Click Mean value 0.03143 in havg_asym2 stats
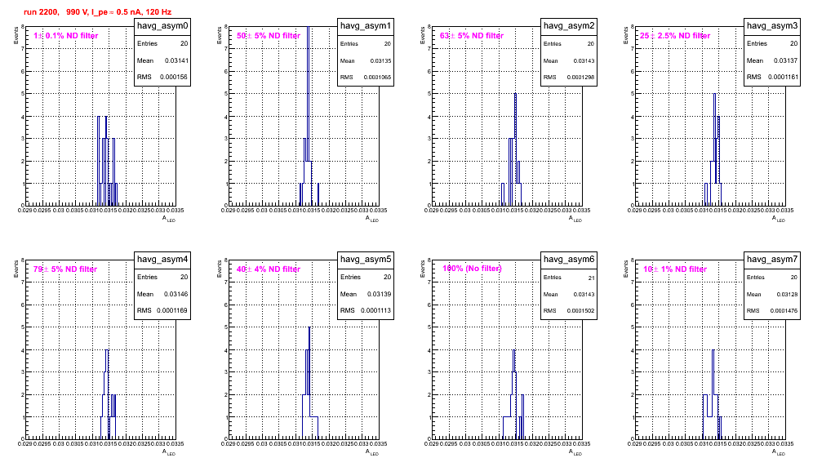The image size is (813, 467). (x=584, y=60)
